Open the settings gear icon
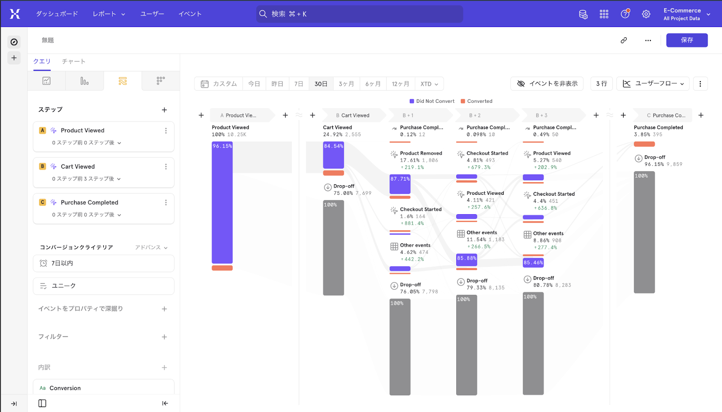Image resolution: width=722 pixels, height=412 pixels. tap(646, 14)
